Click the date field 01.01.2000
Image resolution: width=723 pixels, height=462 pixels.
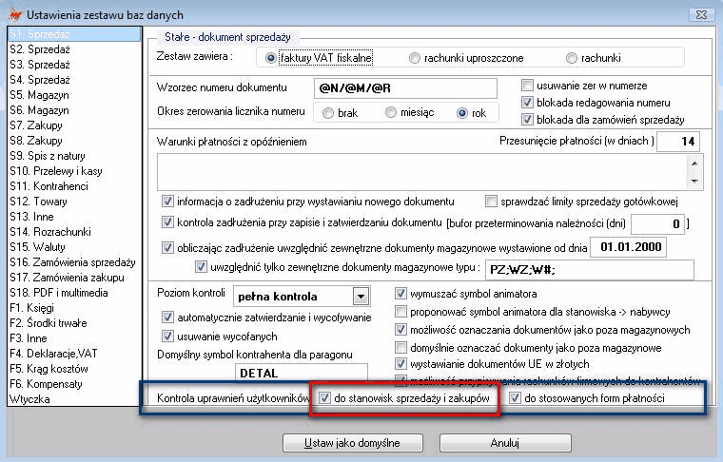click(628, 247)
